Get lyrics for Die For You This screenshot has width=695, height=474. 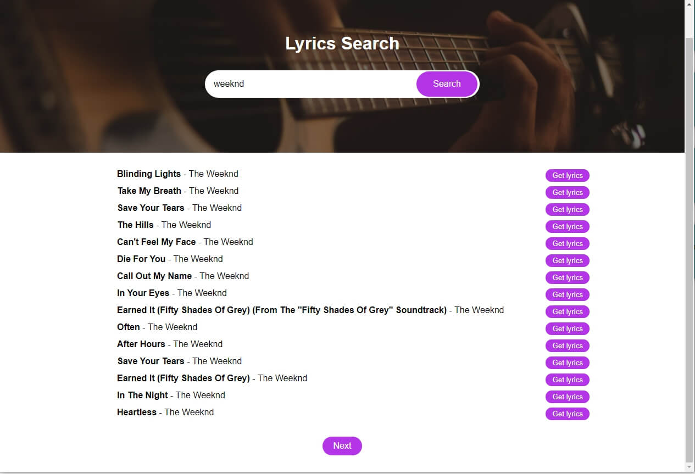click(567, 260)
